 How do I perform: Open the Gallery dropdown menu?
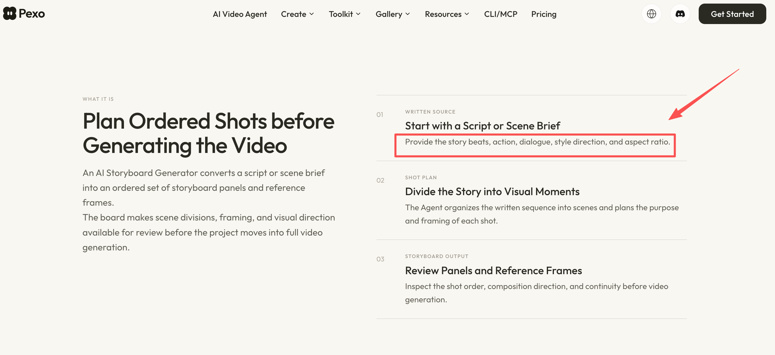pyautogui.click(x=393, y=14)
